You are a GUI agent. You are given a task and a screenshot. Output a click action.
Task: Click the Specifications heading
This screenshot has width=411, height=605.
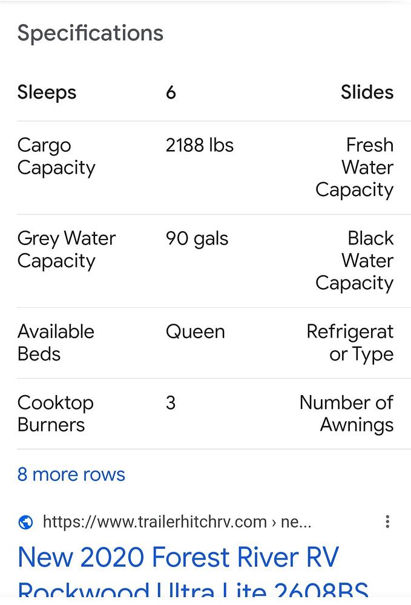pos(90,33)
